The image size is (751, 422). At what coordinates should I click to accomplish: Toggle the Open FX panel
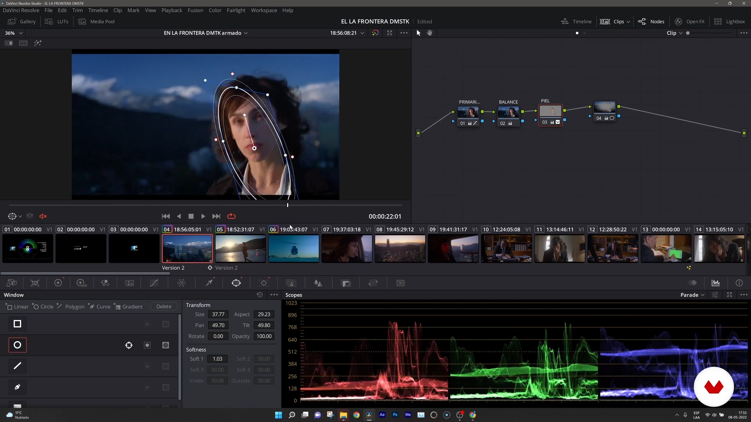click(690, 21)
